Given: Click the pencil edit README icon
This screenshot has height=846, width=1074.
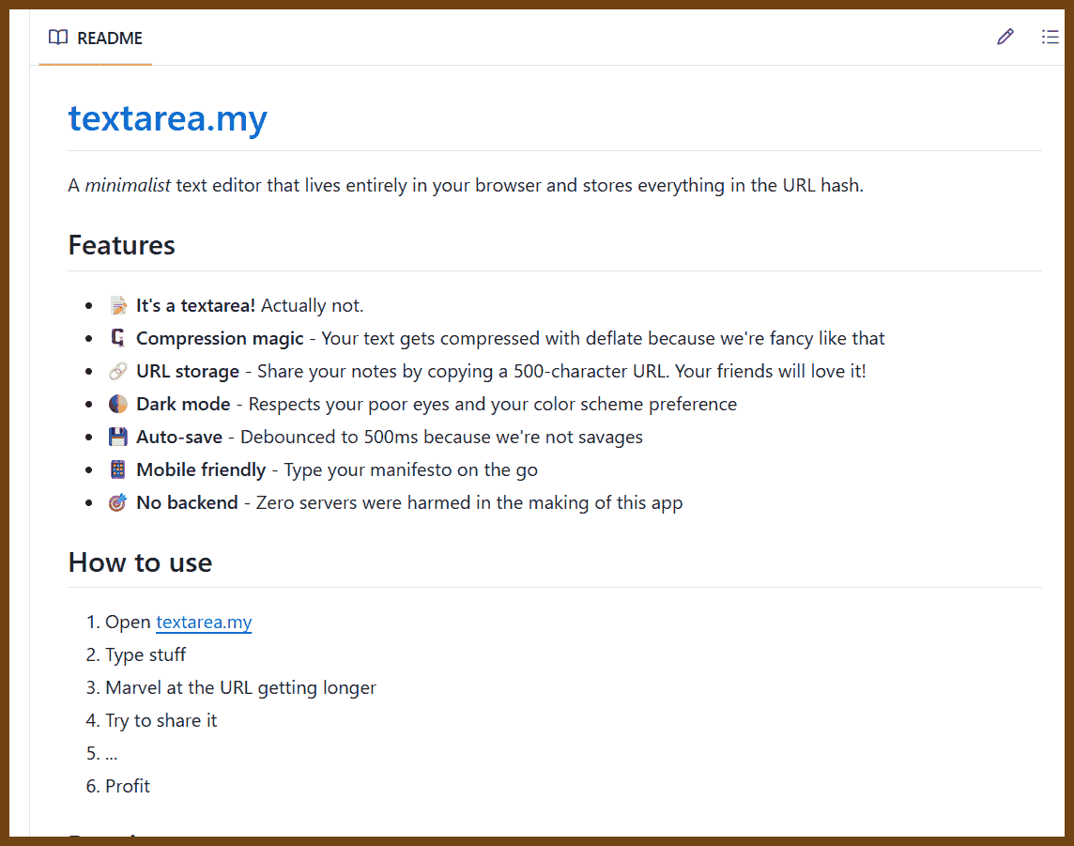Looking at the screenshot, I should (1005, 38).
